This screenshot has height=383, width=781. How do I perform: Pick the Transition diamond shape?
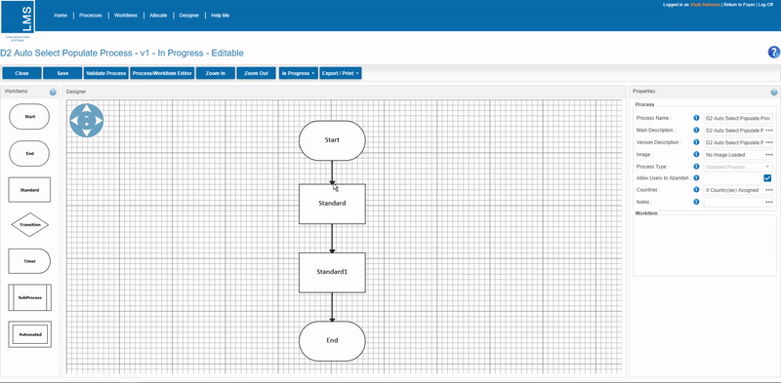30,225
